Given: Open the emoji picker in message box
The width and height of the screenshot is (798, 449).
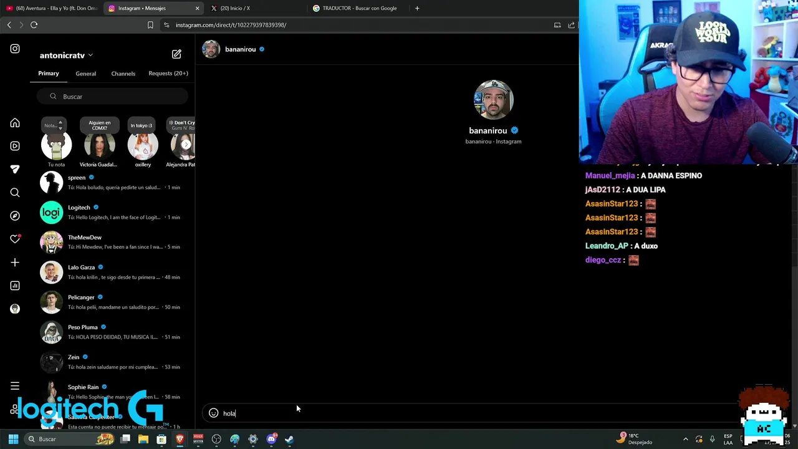Looking at the screenshot, I should coord(213,413).
